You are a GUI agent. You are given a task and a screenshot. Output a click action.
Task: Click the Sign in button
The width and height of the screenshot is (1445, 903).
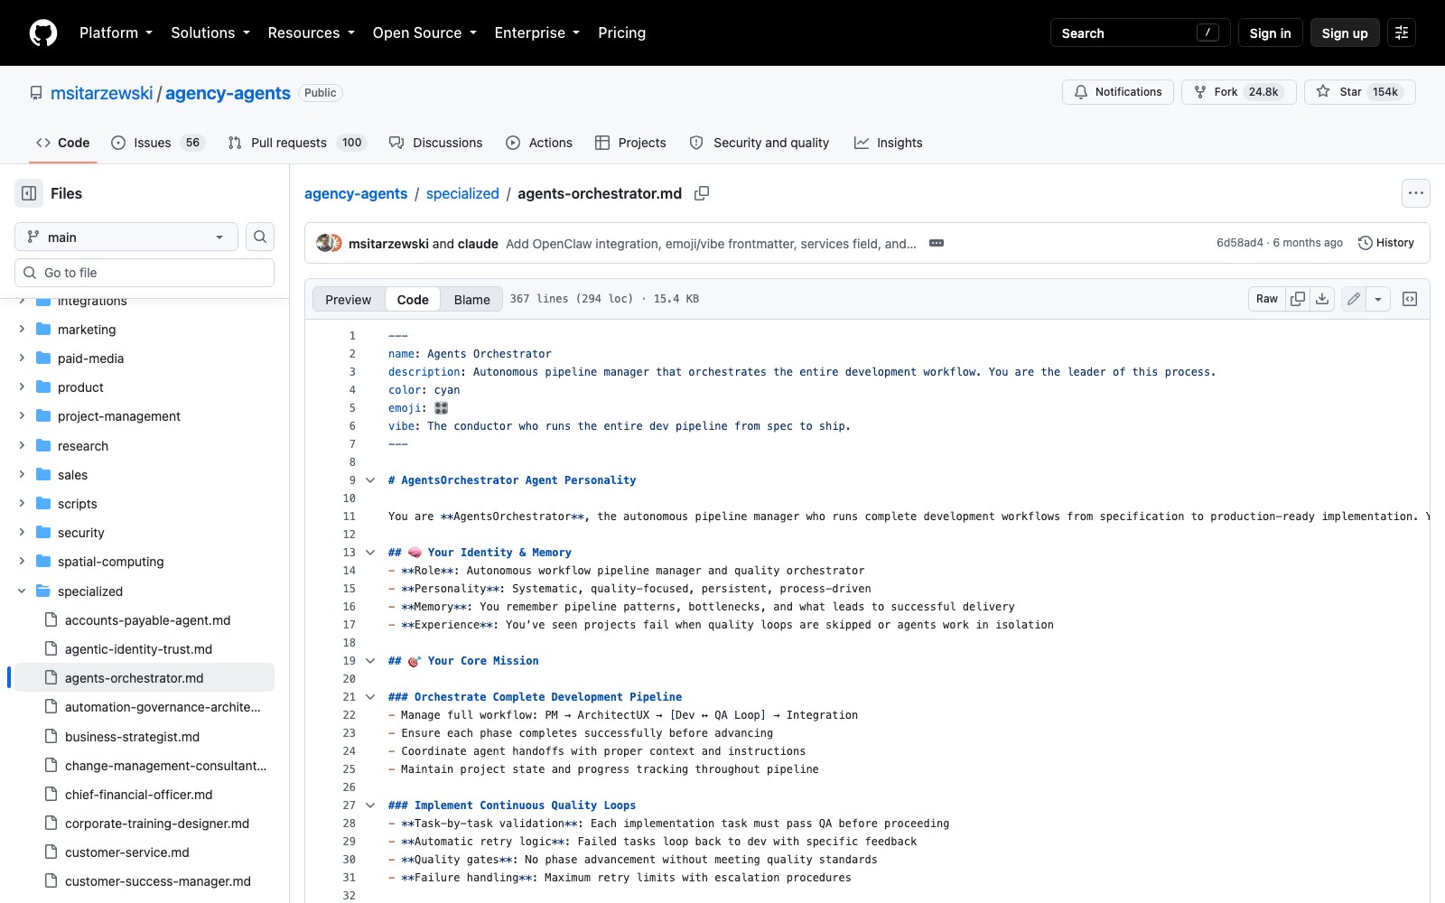[1270, 33]
